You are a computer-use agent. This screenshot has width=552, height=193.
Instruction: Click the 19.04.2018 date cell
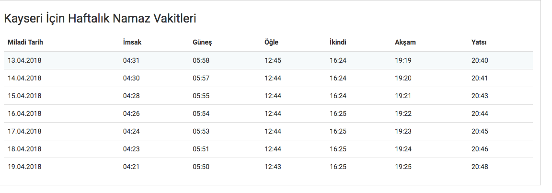[x=24, y=167]
